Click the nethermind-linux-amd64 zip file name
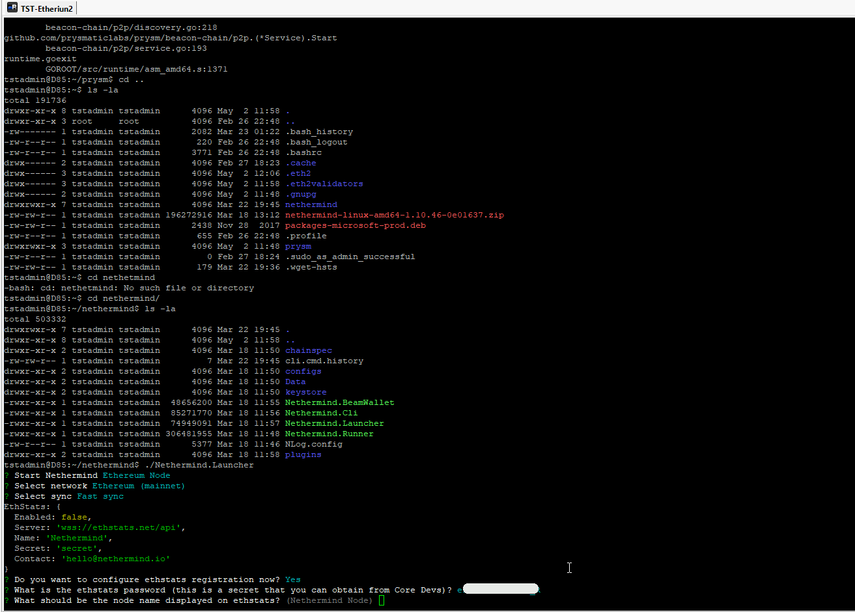Viewport: 855px width, 612px height. click(x=395, y=215)
